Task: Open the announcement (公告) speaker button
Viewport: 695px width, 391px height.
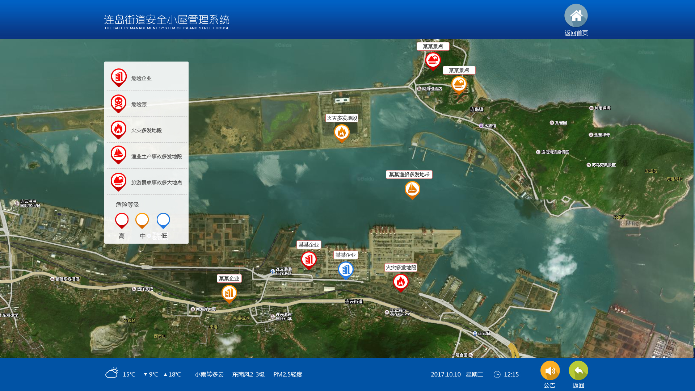Action: (550, 371)
